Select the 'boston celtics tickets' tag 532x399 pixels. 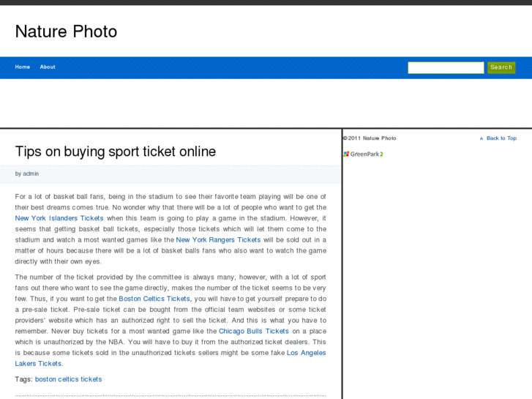pyautogui.click(x=68, y=379)
